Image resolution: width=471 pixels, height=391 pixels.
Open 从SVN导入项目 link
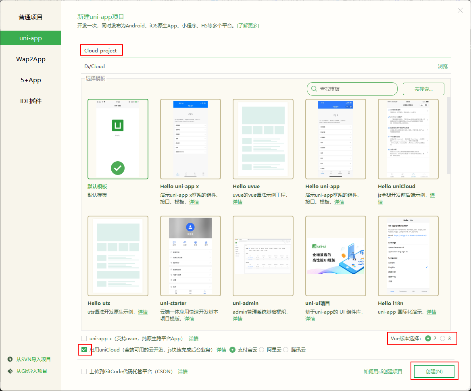coord(33,359)
